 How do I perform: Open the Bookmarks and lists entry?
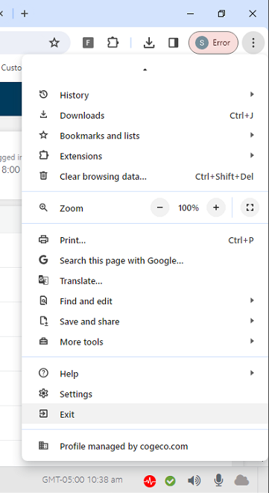(x=145, y=136)
